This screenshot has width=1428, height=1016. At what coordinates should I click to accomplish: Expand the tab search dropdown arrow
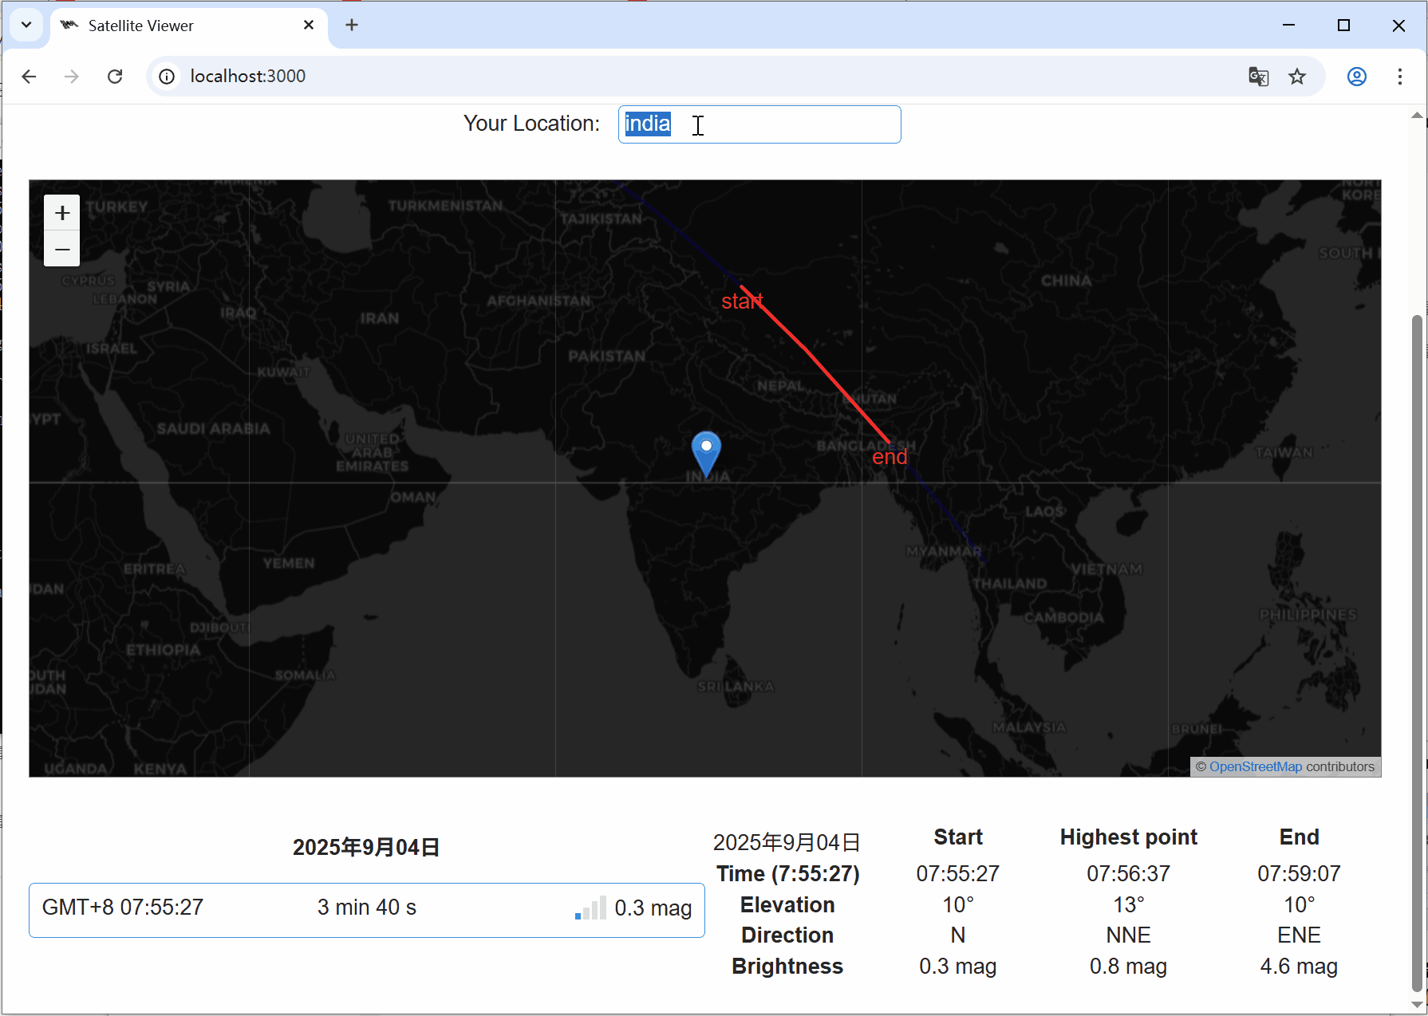[x=26, y=25]
